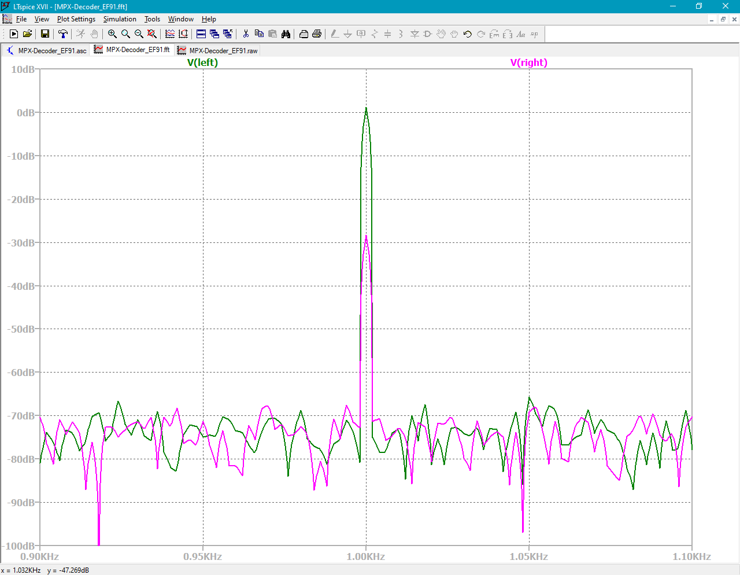
Task: Open the Simulation menu
Action: pos(120,19)
